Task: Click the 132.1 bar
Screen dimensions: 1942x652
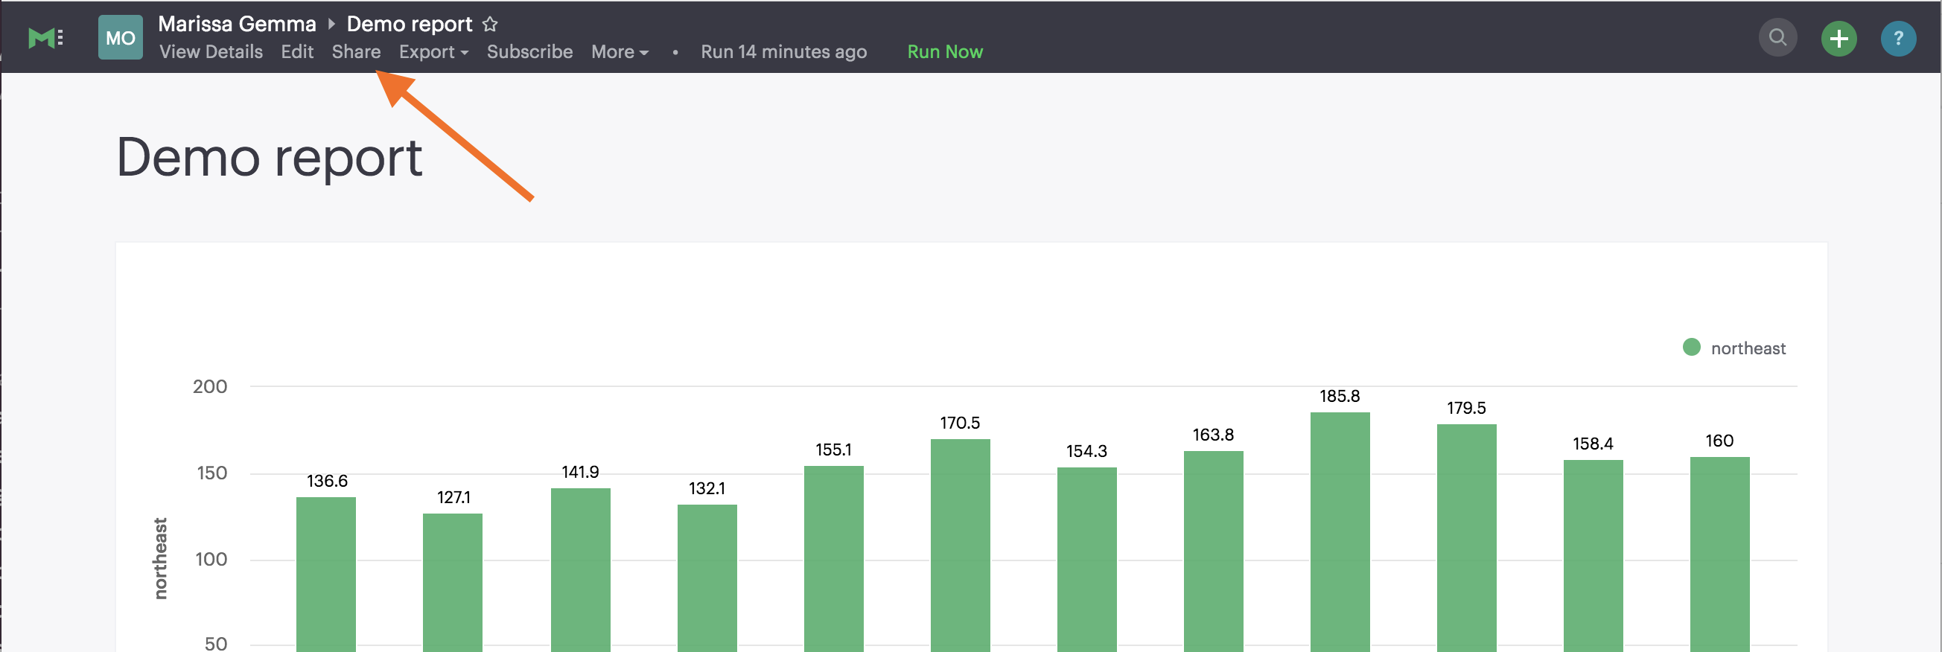Action: [707, 578]
